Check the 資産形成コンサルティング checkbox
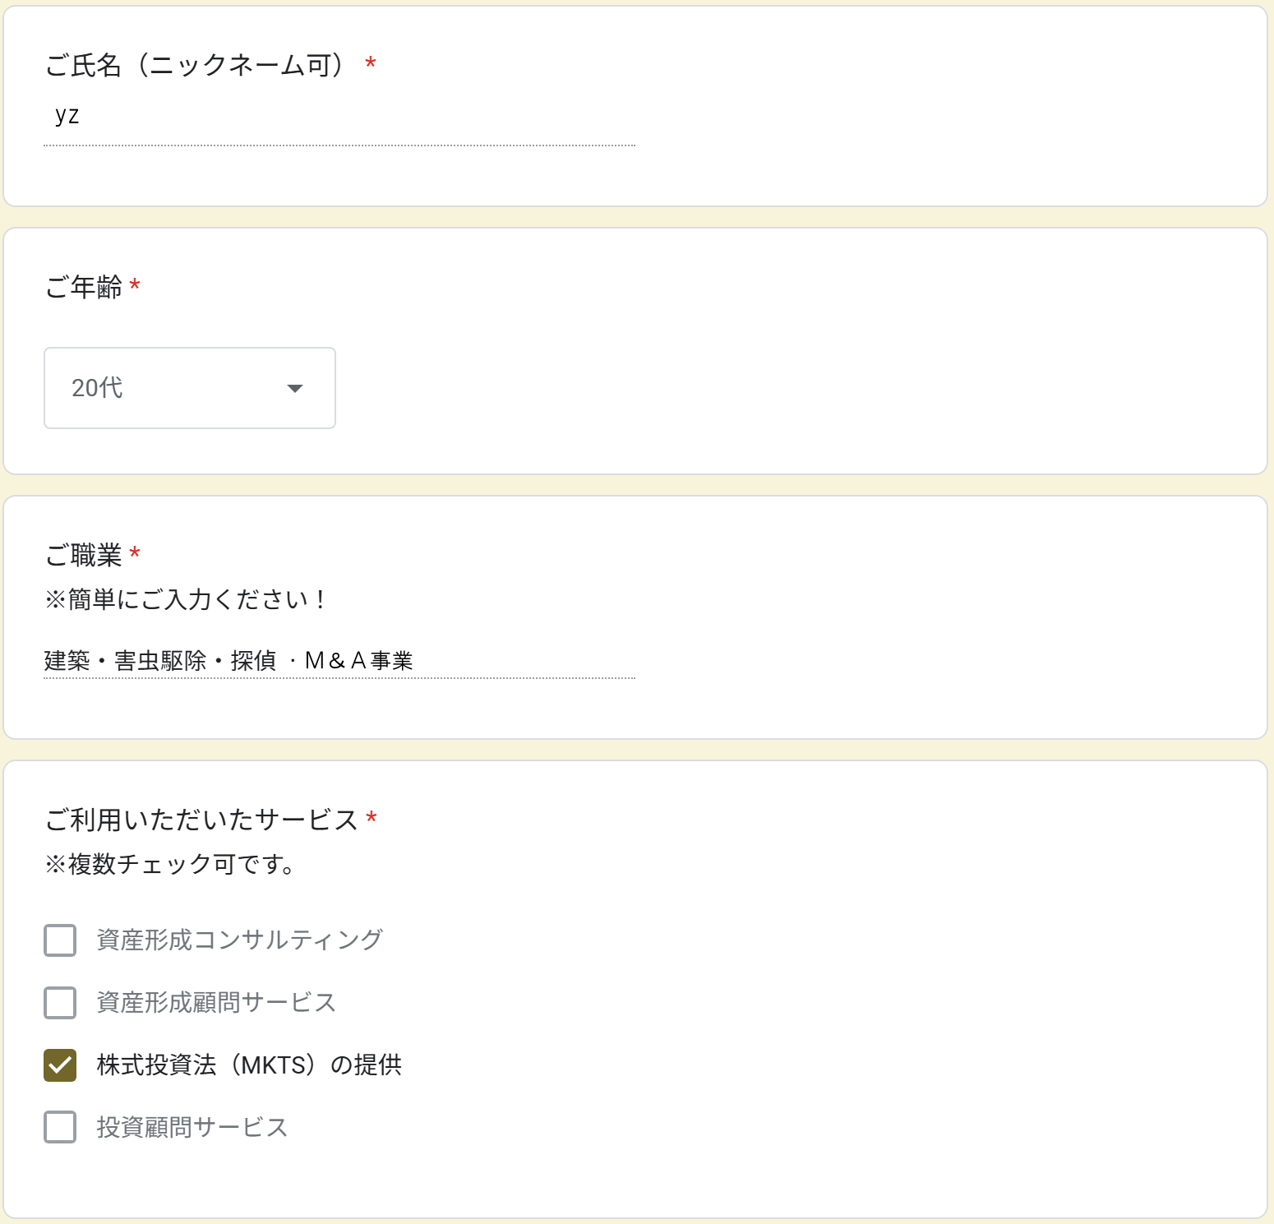This screenshot has height=1224, width=1274. (60, 940)
